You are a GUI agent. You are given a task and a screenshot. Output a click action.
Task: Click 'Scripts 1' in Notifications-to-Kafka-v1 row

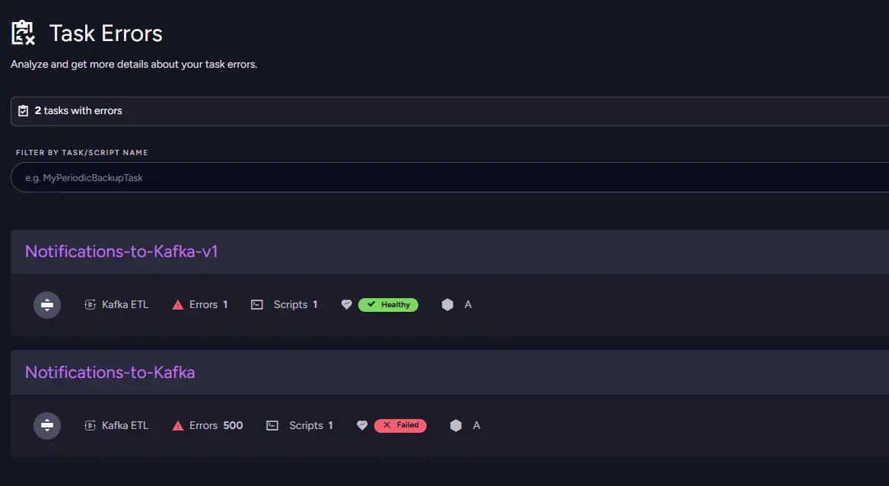[x=295, y=304]
